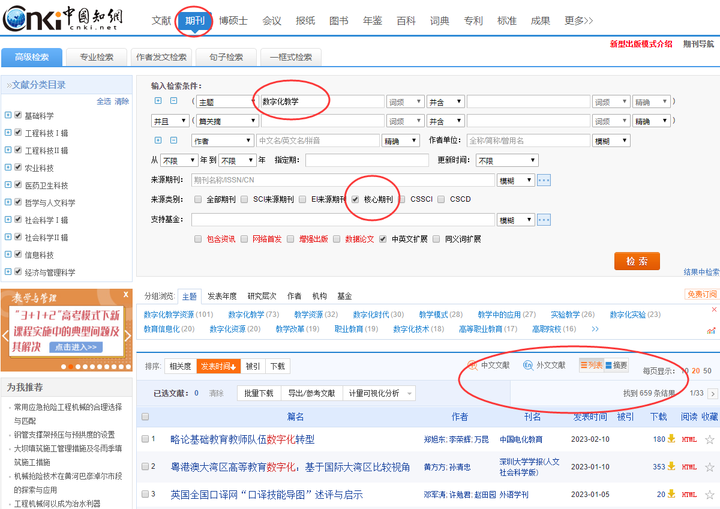Favorite the first result with the star icon

[x=710, y=439]
